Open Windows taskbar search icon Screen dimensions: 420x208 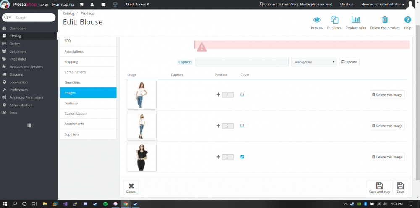pos(15,204)
